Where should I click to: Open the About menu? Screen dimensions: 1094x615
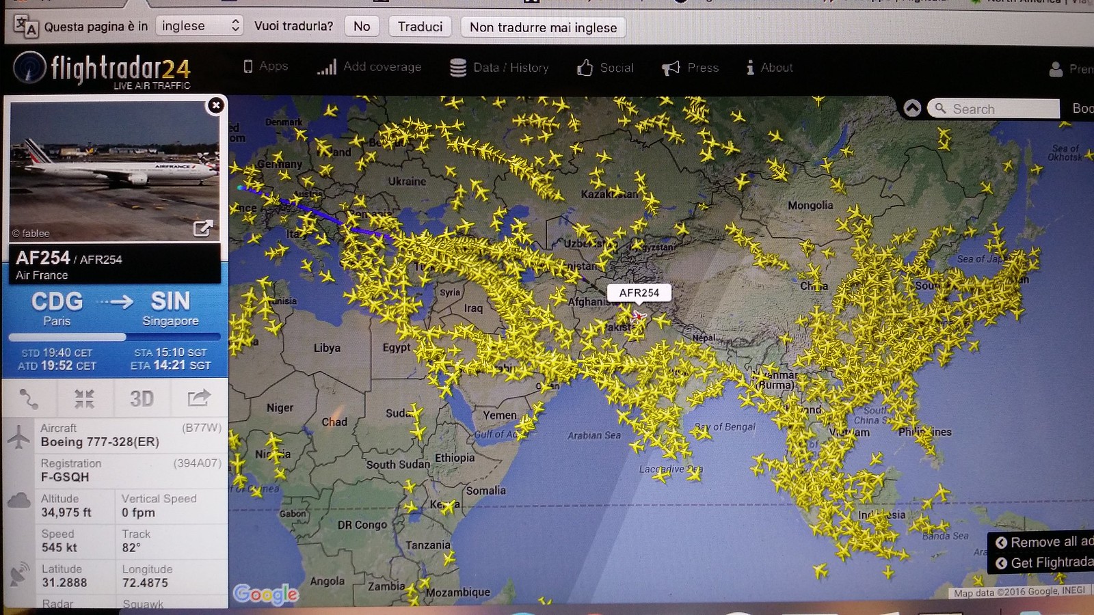click(x=769, y=67)
